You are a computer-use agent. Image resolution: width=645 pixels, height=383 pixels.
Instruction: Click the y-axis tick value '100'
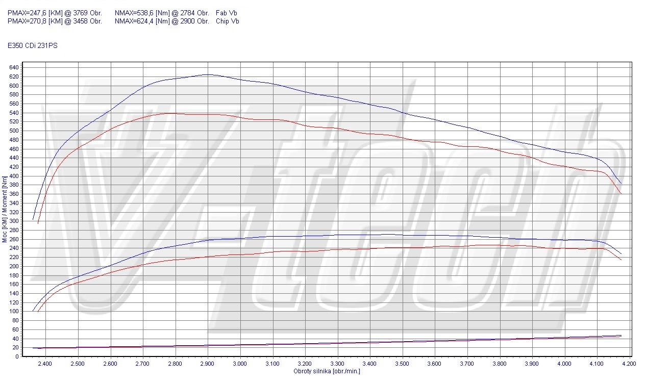coord(14,311)
